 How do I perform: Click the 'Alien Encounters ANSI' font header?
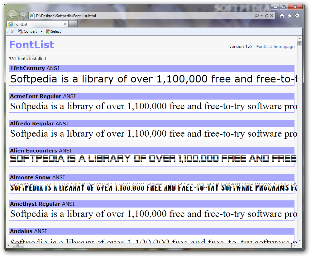pos(151,151)
